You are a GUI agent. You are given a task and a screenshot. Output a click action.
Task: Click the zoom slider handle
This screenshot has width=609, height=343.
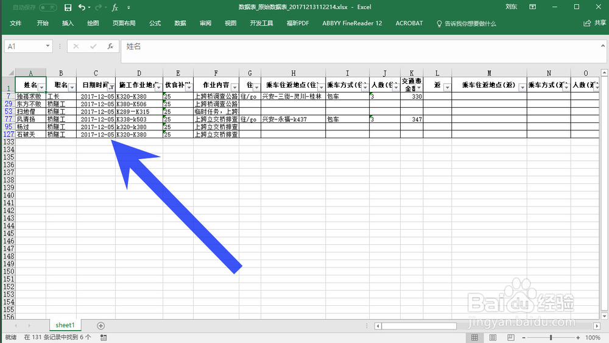coord(551,338)
